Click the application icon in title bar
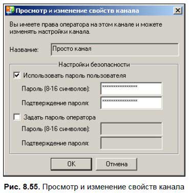Screen dimensions: 190x193 point(10,11)
